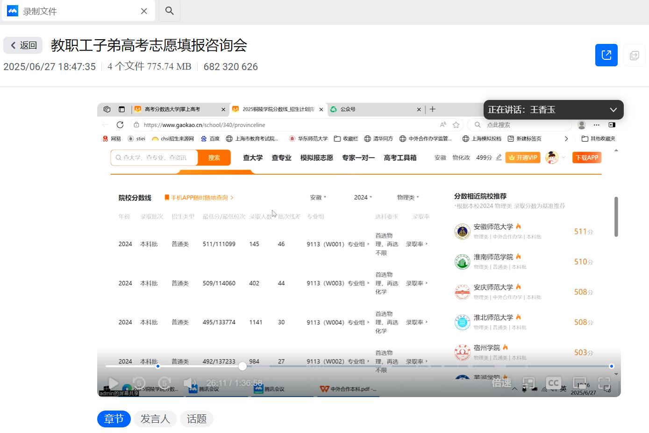The image size is (649, 433).
Task: Rewind the recording by 5 seconds
Action: 139,383
